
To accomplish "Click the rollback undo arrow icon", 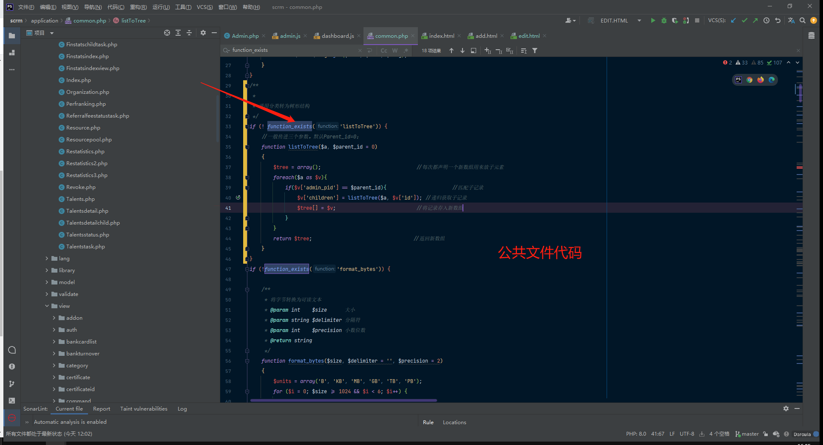I will pyautogui.click(x=778, y=20).
